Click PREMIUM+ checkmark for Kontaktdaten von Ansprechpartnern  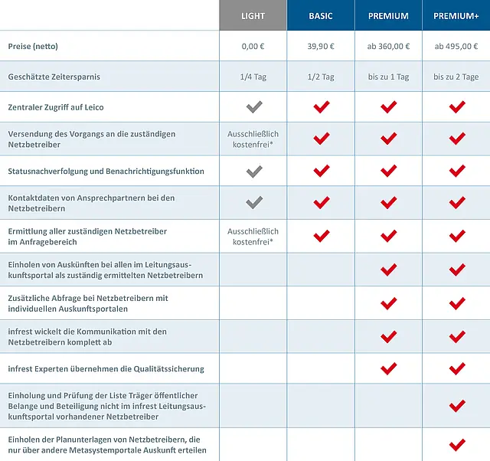(457, 203)
